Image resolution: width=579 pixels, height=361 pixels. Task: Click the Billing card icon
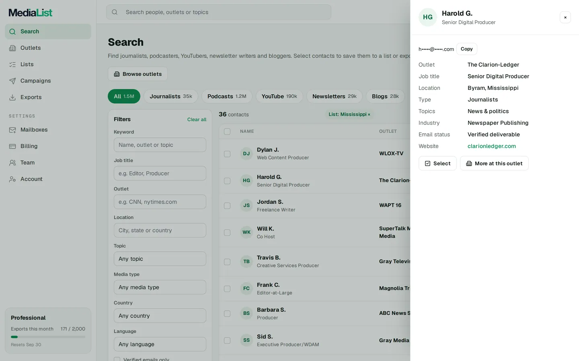(12, 146)
